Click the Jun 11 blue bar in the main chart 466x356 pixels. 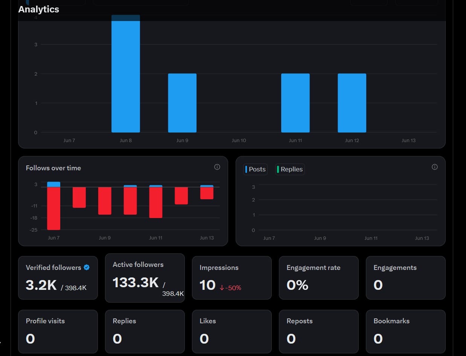click(295, 103)
